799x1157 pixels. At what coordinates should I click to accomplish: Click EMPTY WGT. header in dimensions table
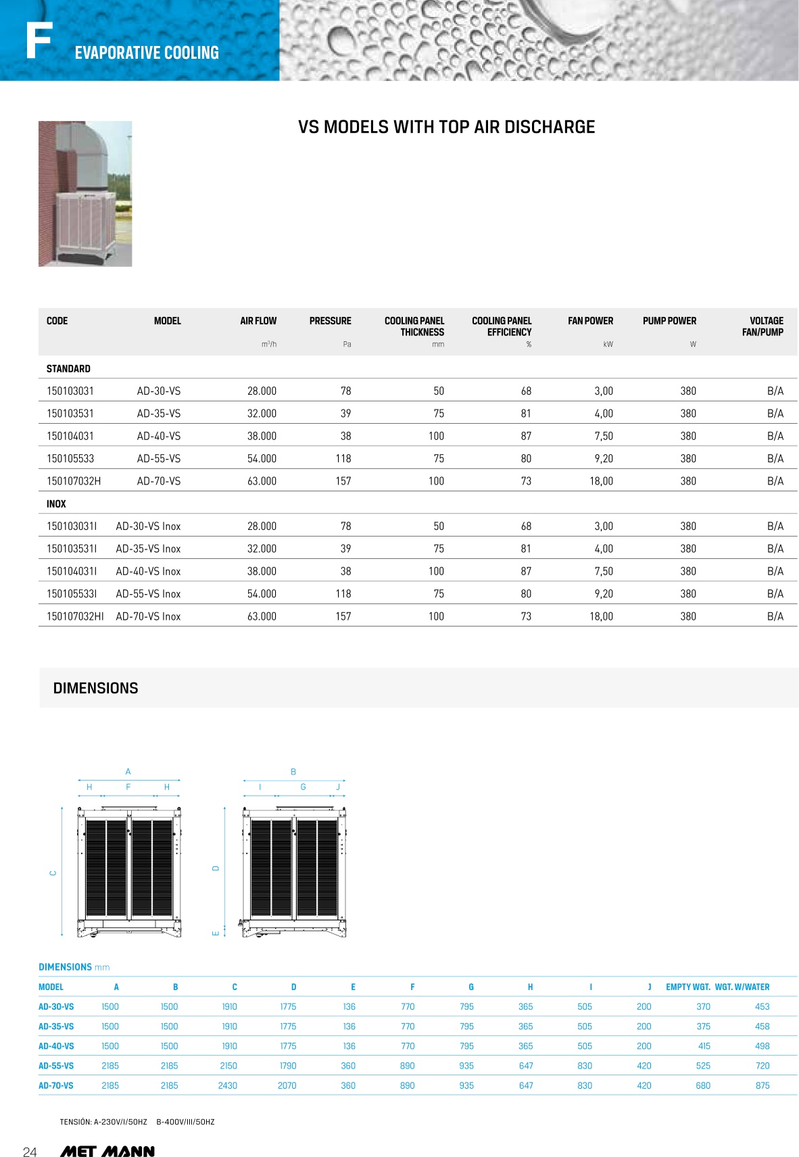pyautogui.click(x=687, y=987)
